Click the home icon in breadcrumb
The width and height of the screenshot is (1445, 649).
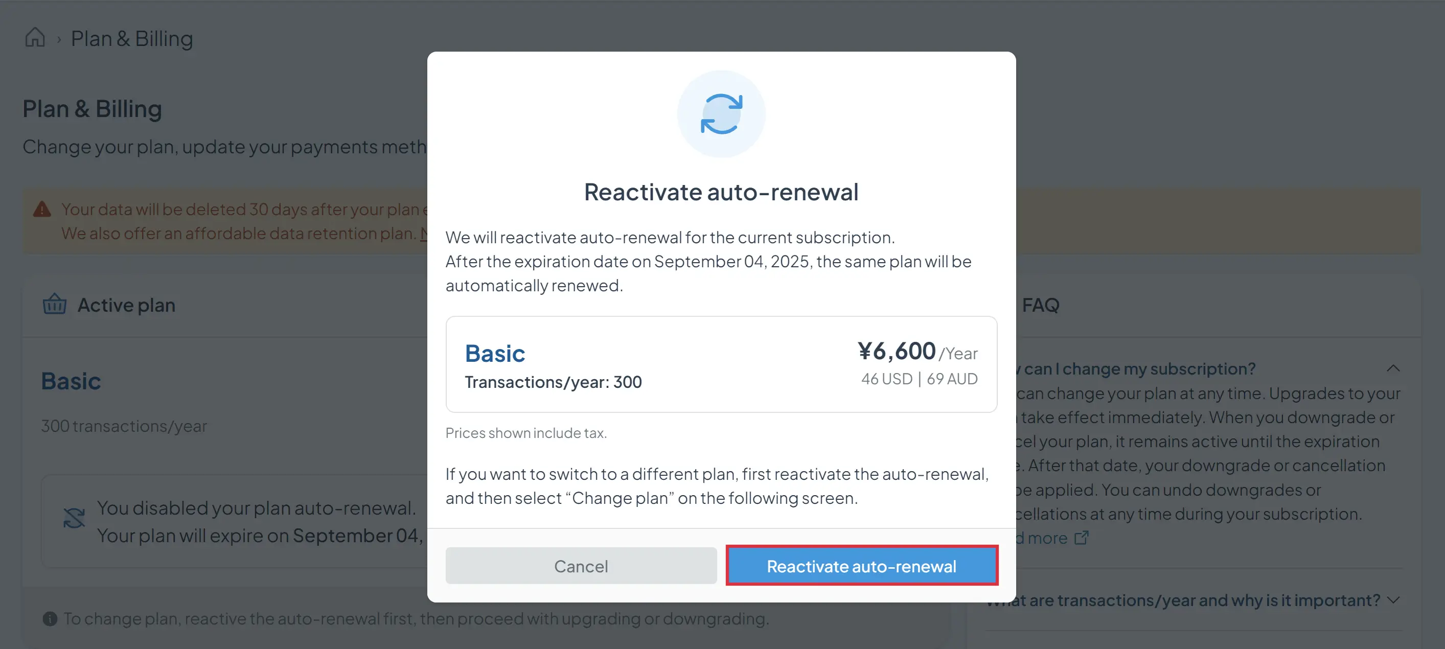[x=35, y=38]
